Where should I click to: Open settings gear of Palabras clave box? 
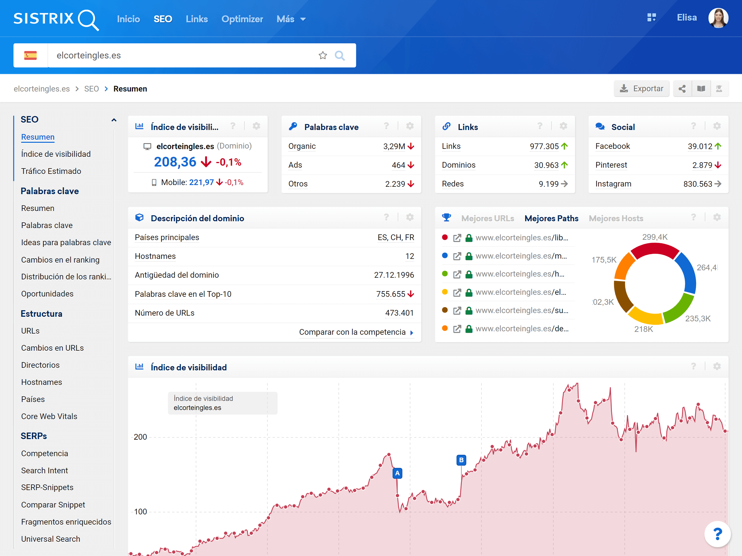[x=410, y=126]
